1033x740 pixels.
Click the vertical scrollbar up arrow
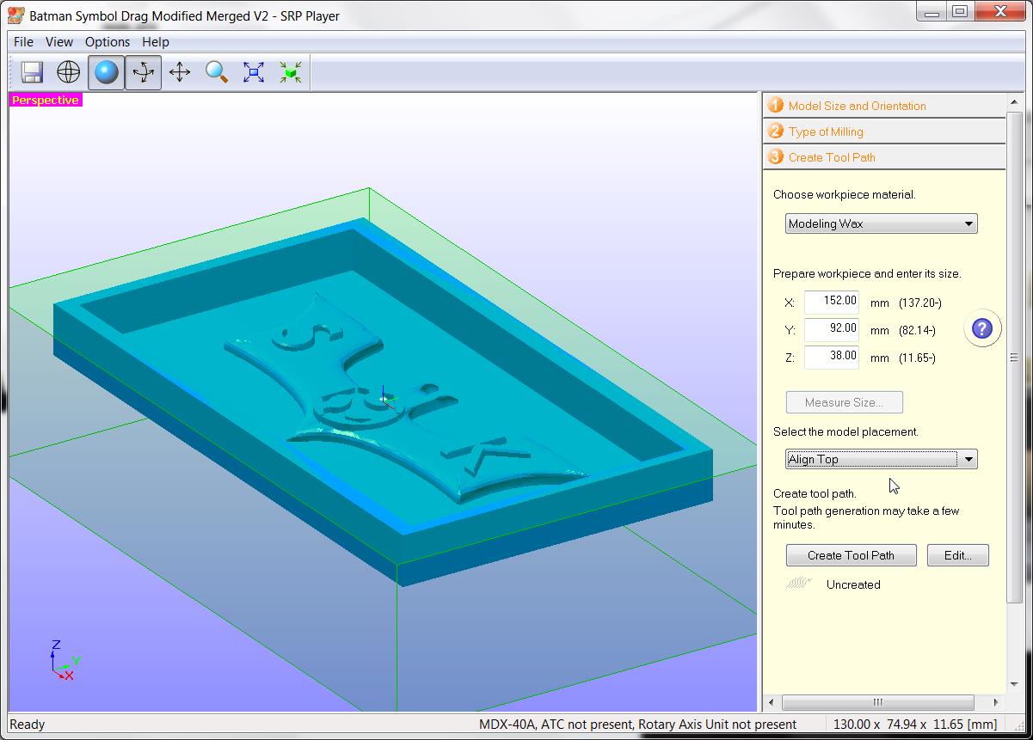pyautogui.click(x=1014, y=101)
